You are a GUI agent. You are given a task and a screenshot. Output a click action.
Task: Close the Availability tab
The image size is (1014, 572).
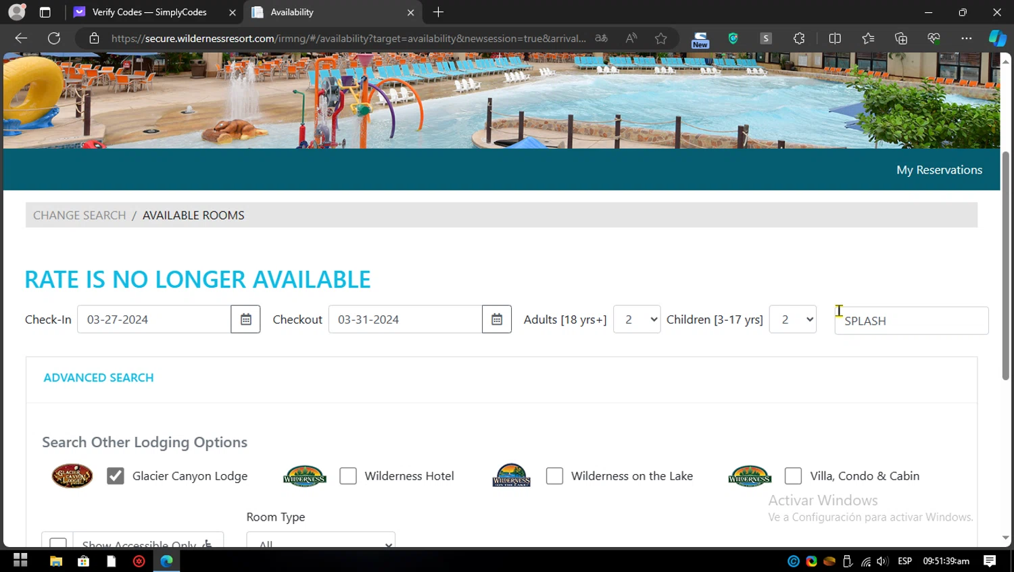tap(411, 12)
